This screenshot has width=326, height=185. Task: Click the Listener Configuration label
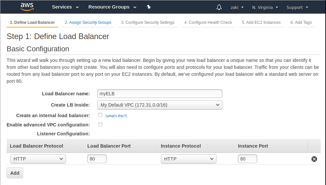(x=64, y=134)
